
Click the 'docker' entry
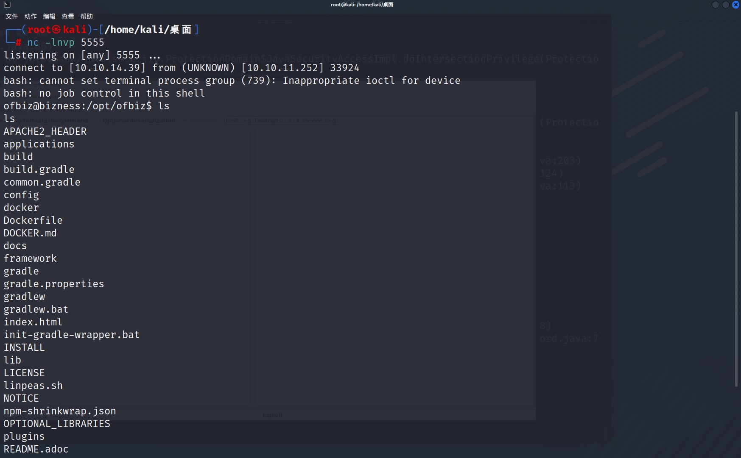click(21, 208)
